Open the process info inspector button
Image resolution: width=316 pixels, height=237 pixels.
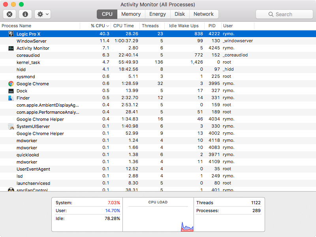tap(25, 14)
